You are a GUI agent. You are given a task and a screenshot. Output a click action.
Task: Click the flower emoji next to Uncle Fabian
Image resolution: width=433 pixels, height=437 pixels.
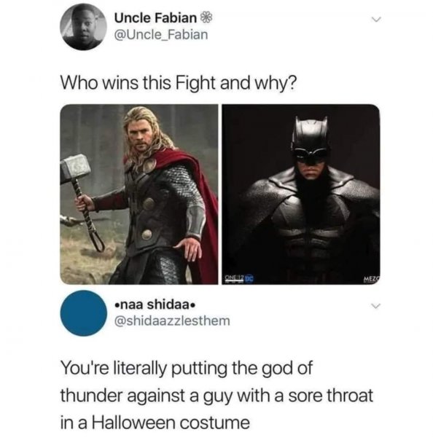click(x=206, y=18)
